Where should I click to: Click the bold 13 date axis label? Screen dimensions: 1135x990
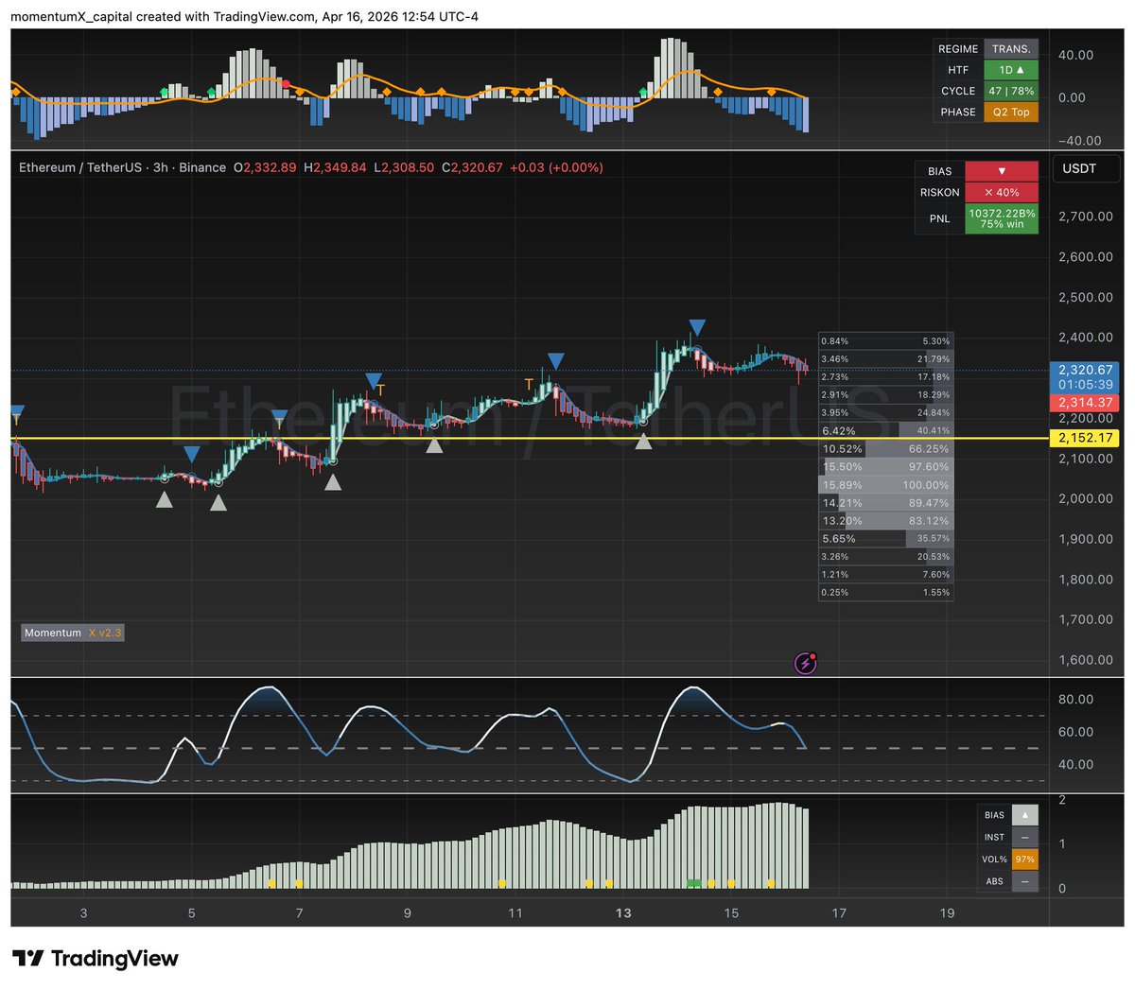[x=623, y=913]
